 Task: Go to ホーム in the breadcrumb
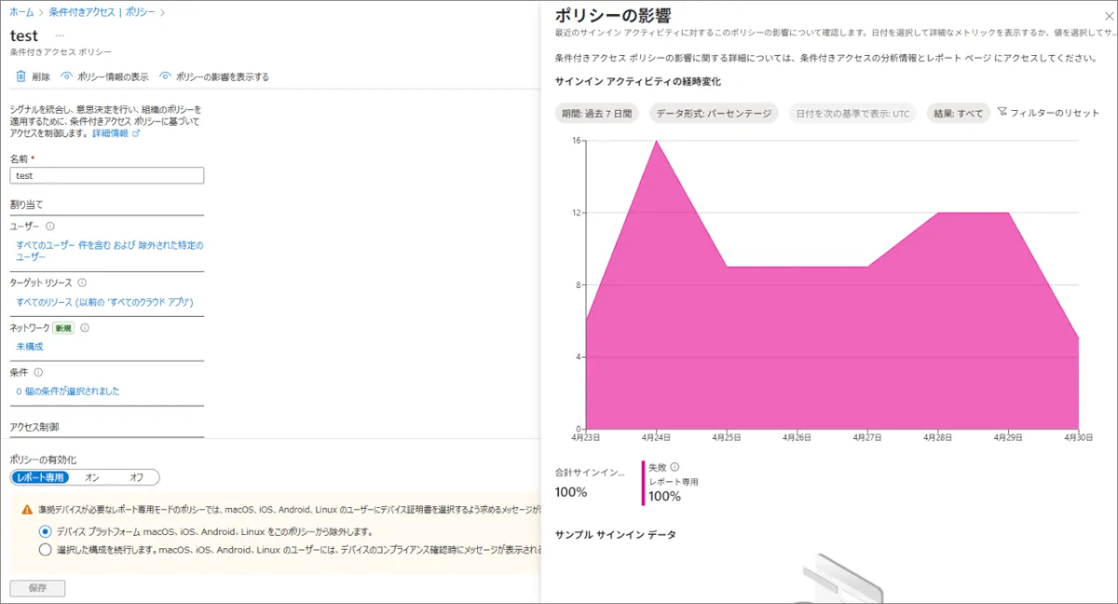[x=21, y=12]
